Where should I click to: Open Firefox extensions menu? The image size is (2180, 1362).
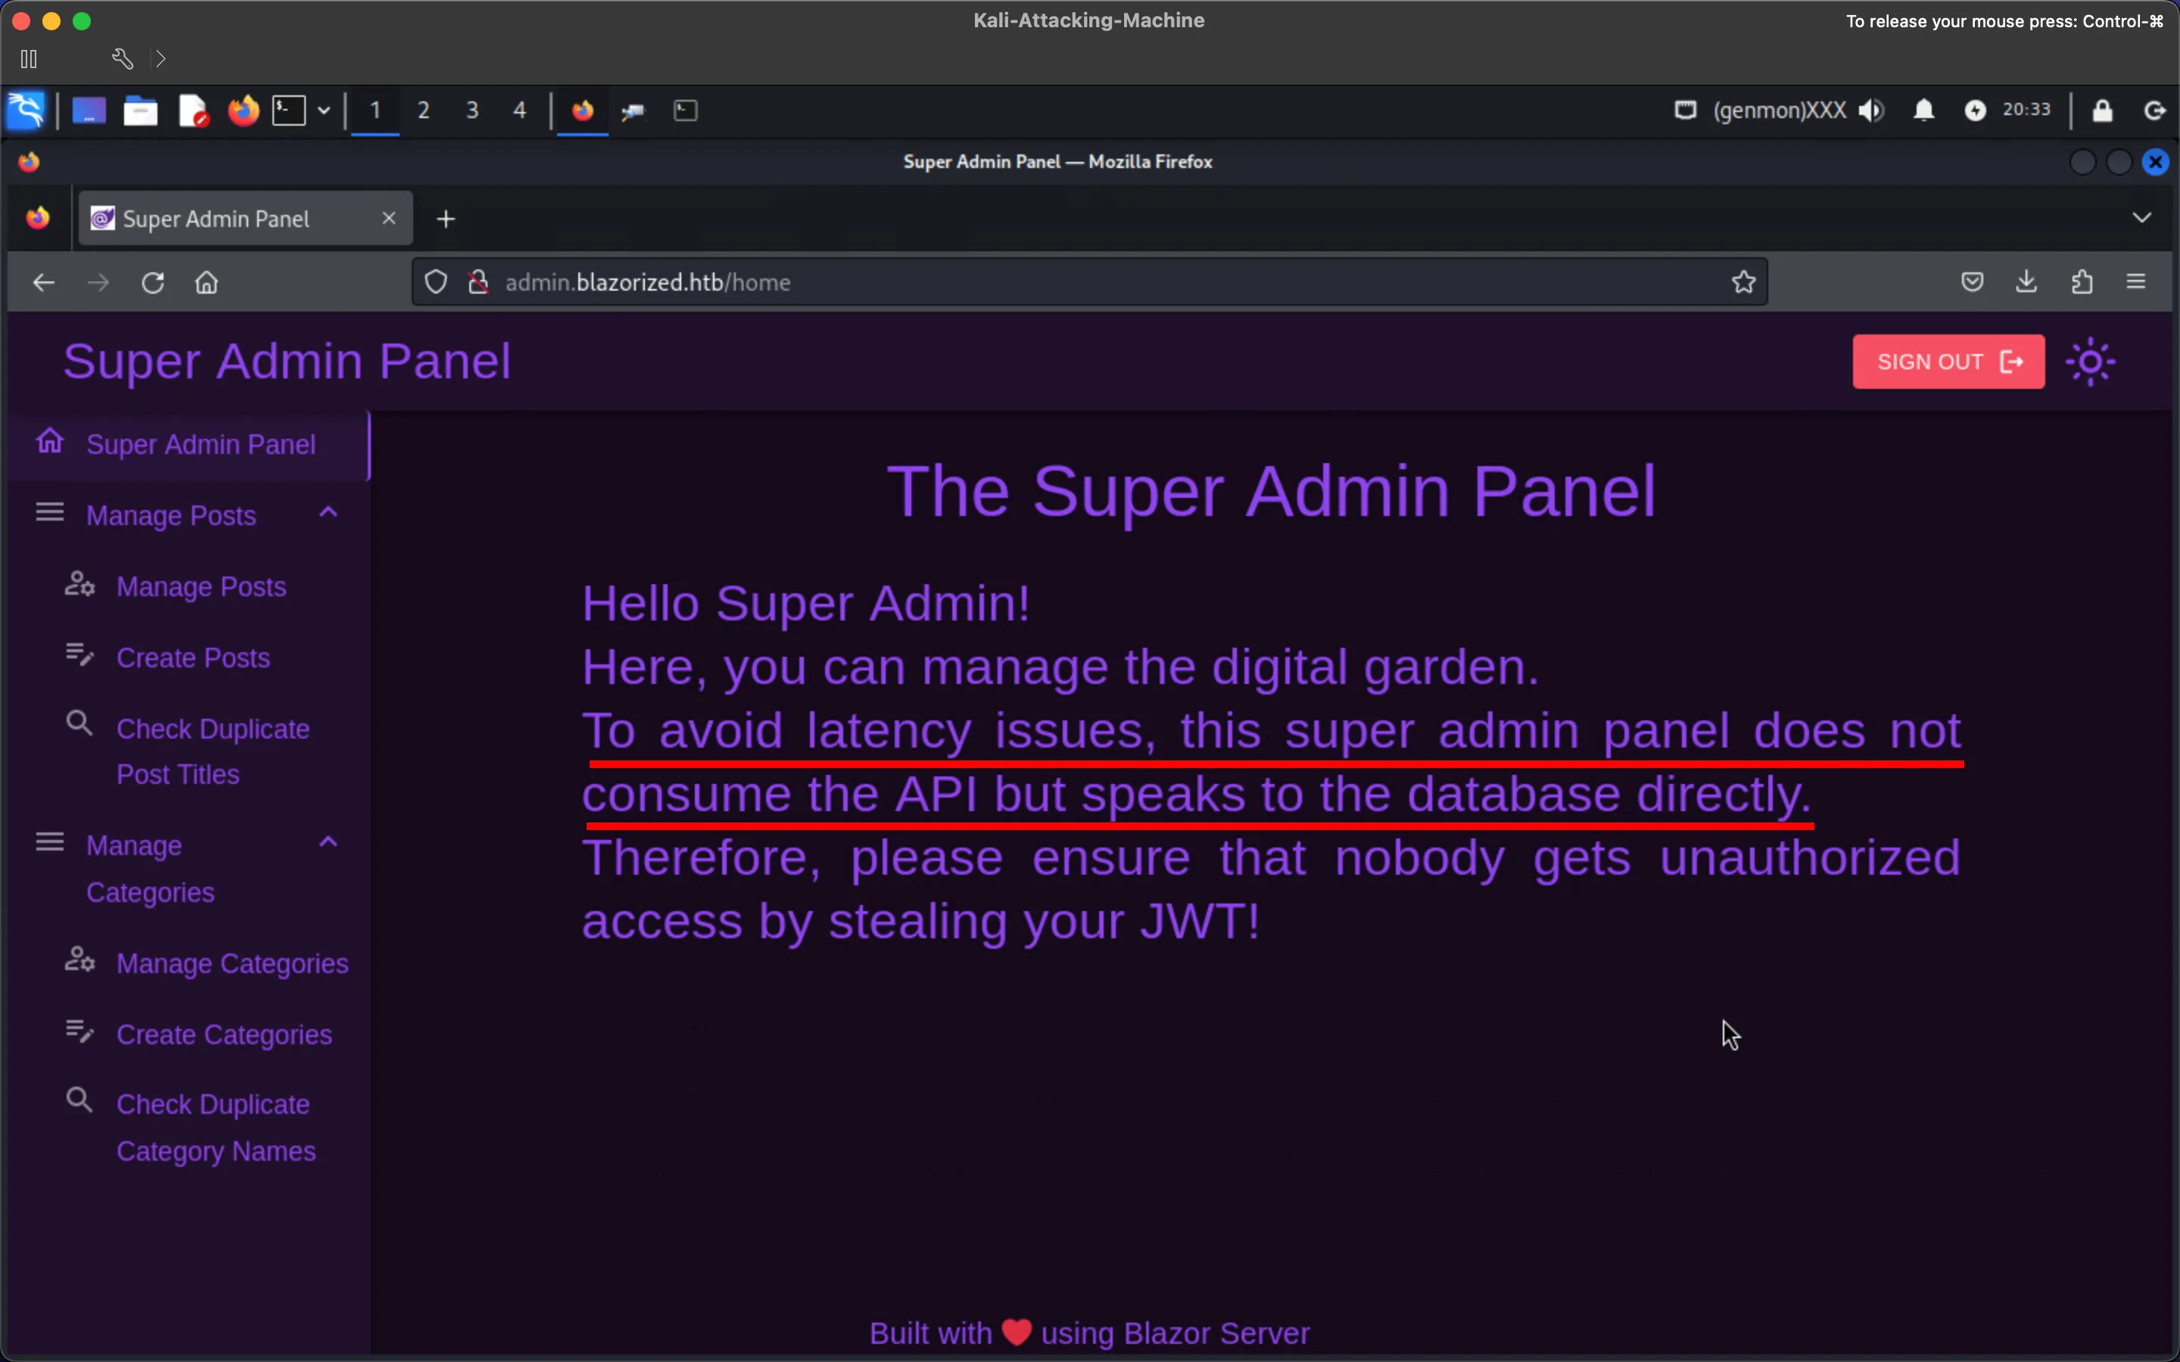(2082, 283)
